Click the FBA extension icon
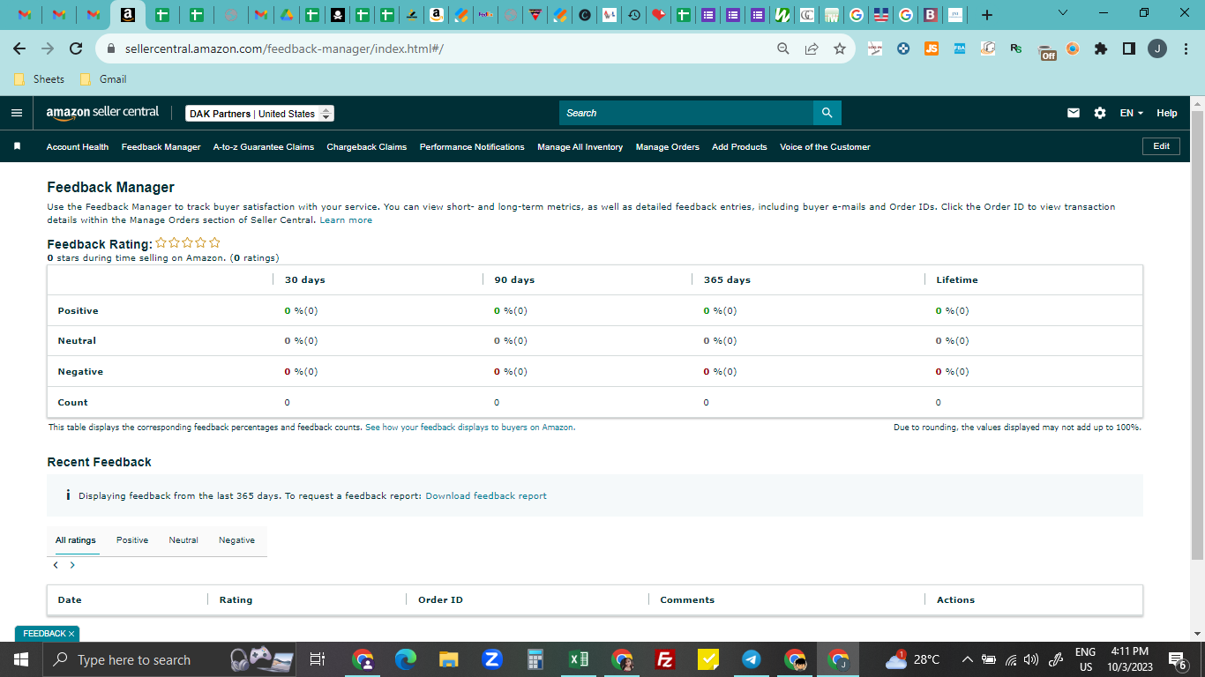 960,48
